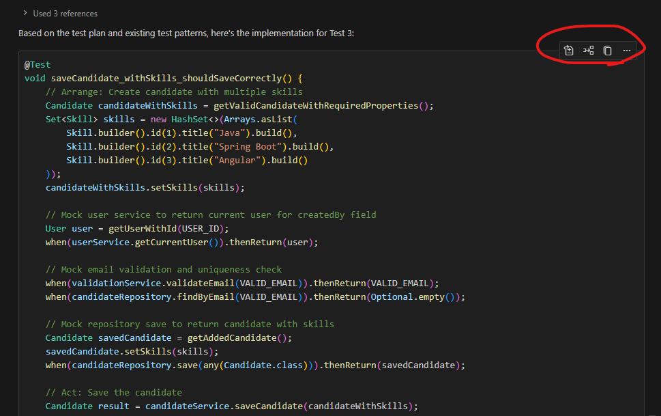
Task: Open the More Actions ellipsis menu on the code block
Action: click(627, 51)
